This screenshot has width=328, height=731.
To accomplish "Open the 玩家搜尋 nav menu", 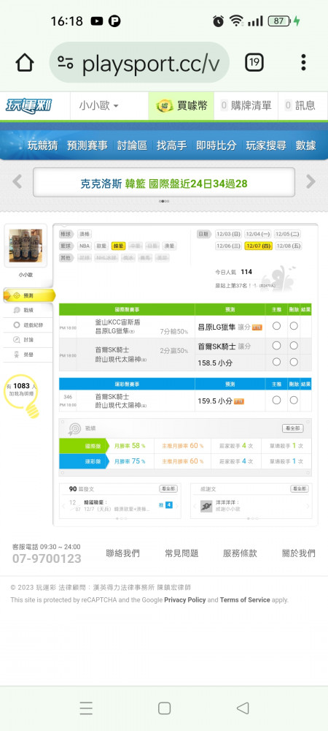I will coord(266,145).
